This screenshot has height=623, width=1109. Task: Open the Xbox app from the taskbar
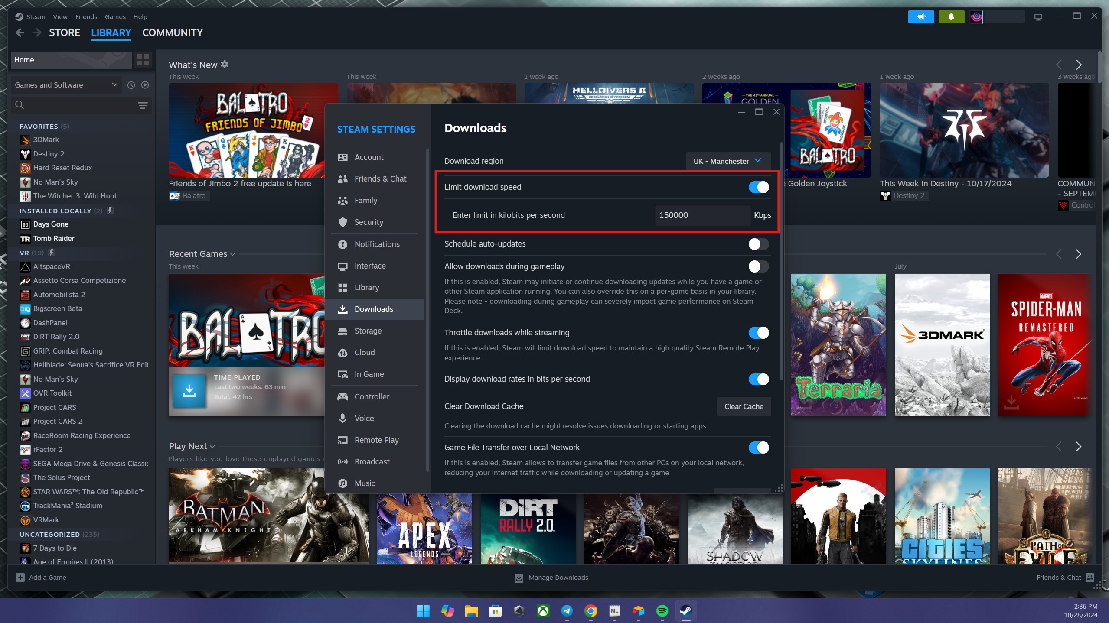(x=543, y=611)
